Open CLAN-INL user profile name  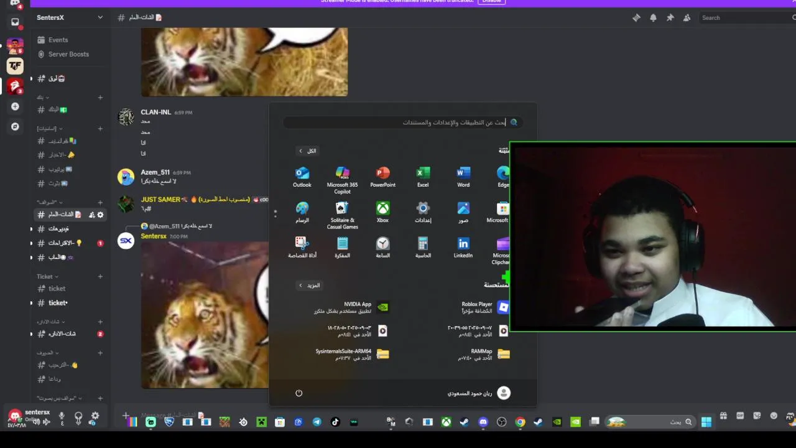pyautogui.click(x=155, y=112)
